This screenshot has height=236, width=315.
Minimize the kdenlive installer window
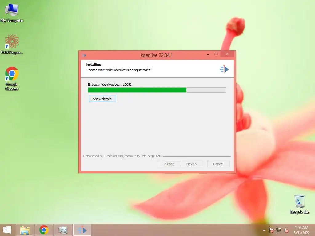pos(208,54)
